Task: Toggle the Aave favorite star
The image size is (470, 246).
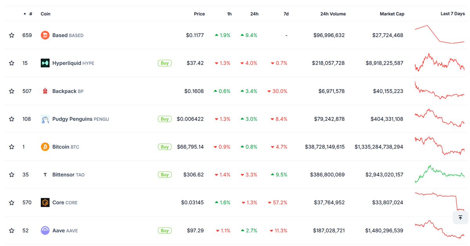Action: (12, 231)
